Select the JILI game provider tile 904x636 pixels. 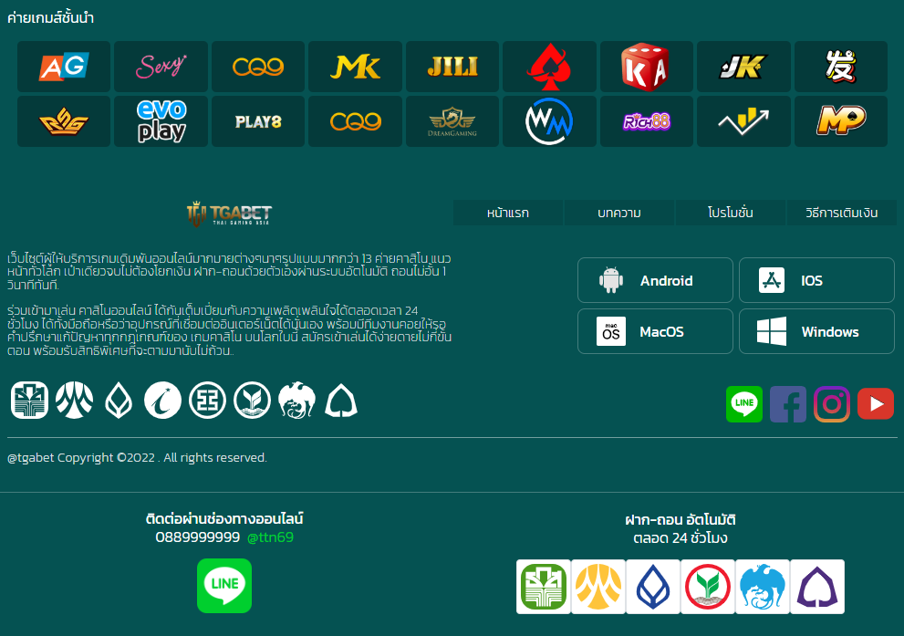pos(452,67)
